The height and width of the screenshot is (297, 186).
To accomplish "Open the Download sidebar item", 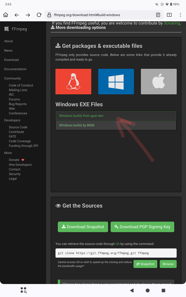I will [x=12, y=60].
